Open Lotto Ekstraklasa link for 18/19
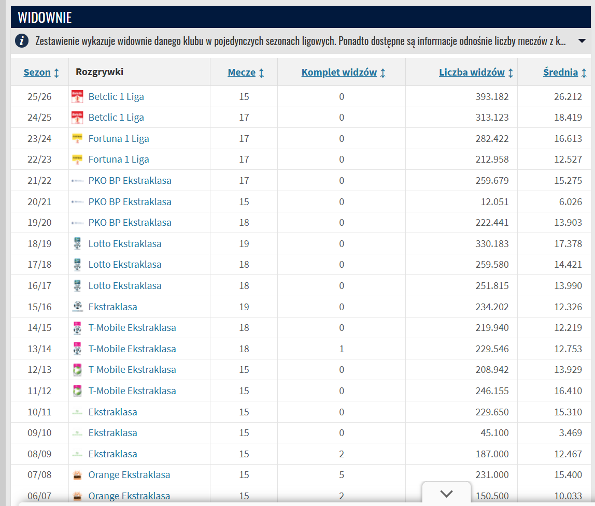 click(x=125, y=243)
